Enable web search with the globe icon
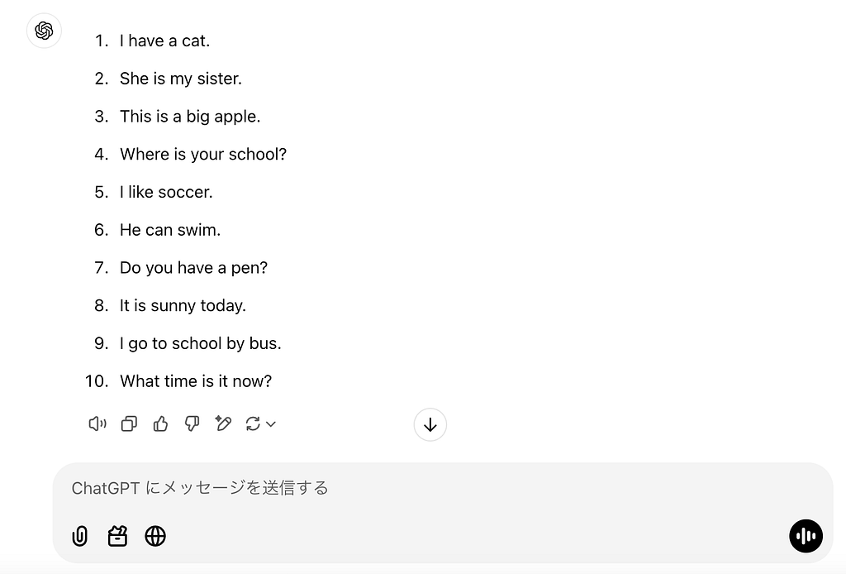The width and height of the screenshot is (846, 574). click(155, 536)
